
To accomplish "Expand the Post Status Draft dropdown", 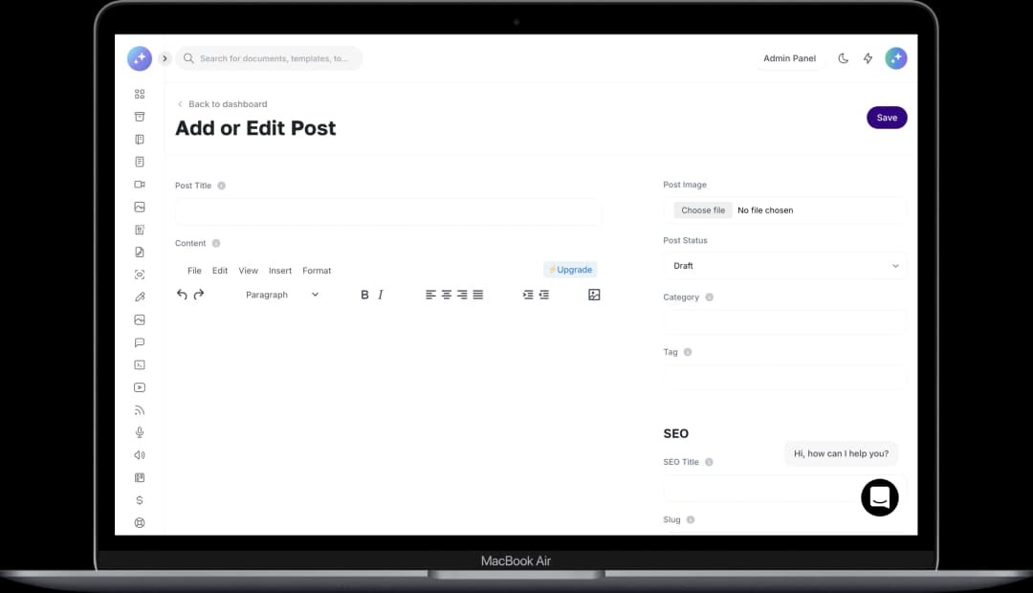I will 784,266.
